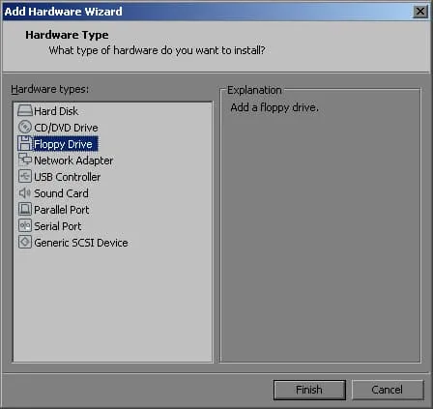This screenshot has width=433, height=409.
Task: Click the Parallel Port icon
Action: (x=25, y=209)
